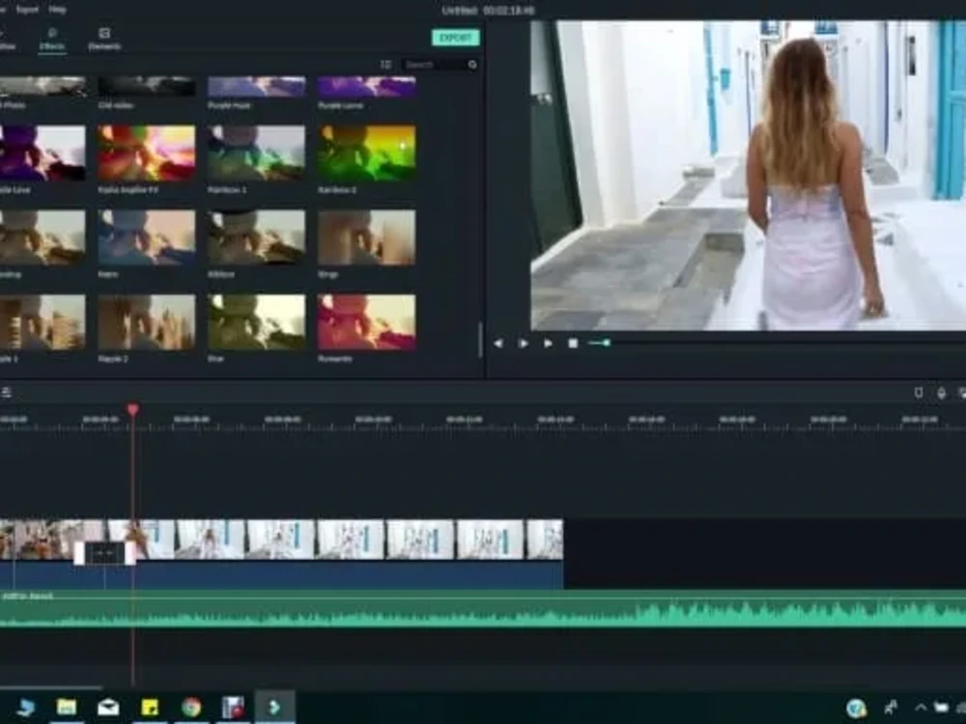Click the red playhead marker on ruler

coord(133,409)
